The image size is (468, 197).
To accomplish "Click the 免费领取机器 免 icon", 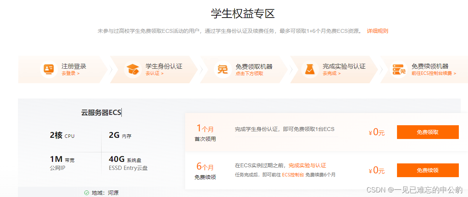I will [223, 69].
